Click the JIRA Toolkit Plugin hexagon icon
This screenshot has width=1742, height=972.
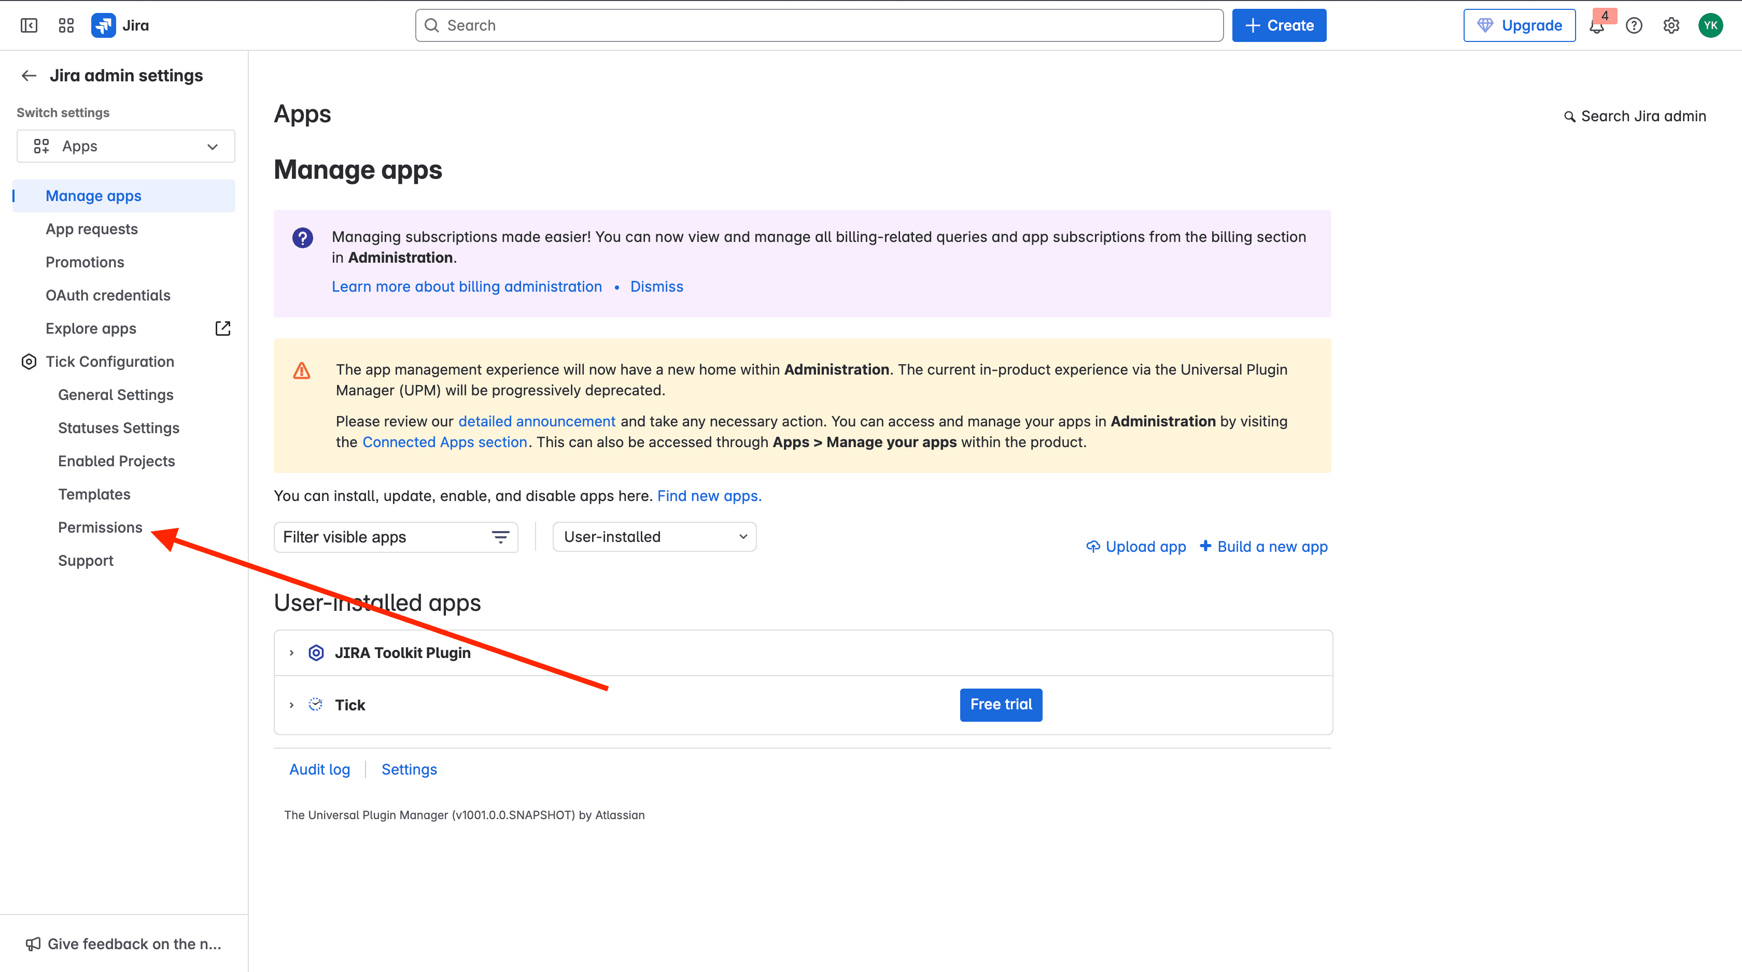[316, 653]
